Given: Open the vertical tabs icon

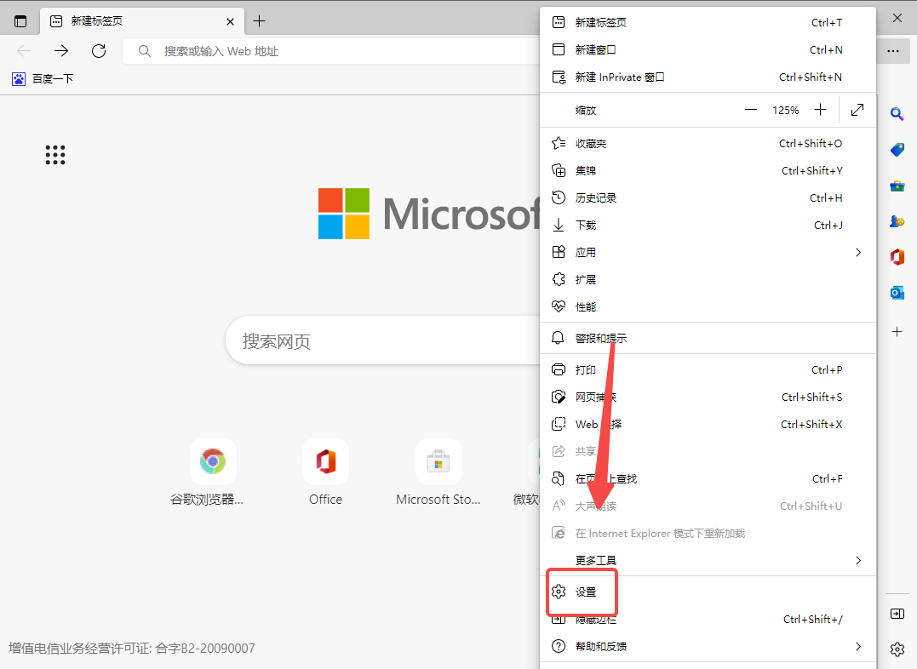Looking at the screenshot, I should pos(20,21).
